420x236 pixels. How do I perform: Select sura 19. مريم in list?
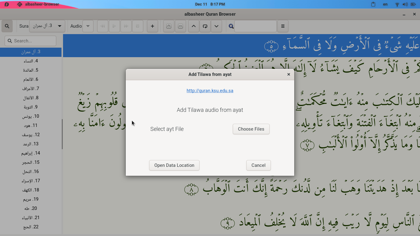click(31, 199)
